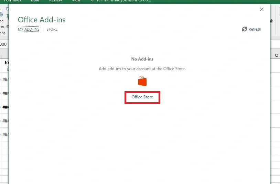Open the View ribbon tab

pos(76,1)
